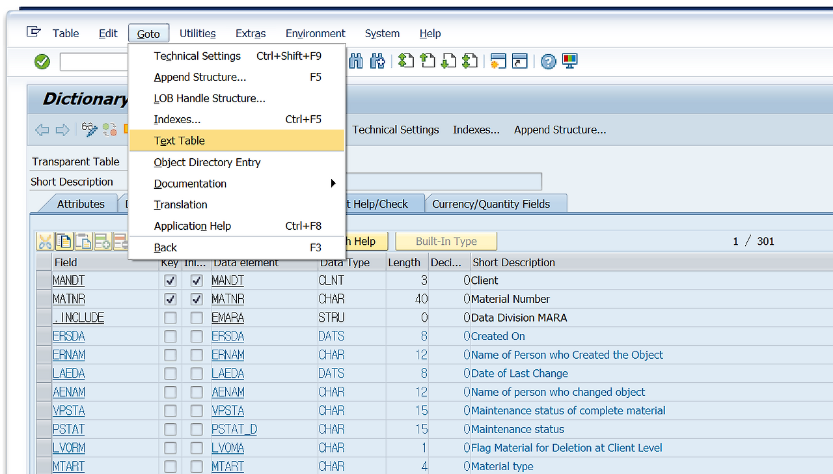833x474 pixels.
Task: Click the green Enter checkmark icon
Action: 42,62
